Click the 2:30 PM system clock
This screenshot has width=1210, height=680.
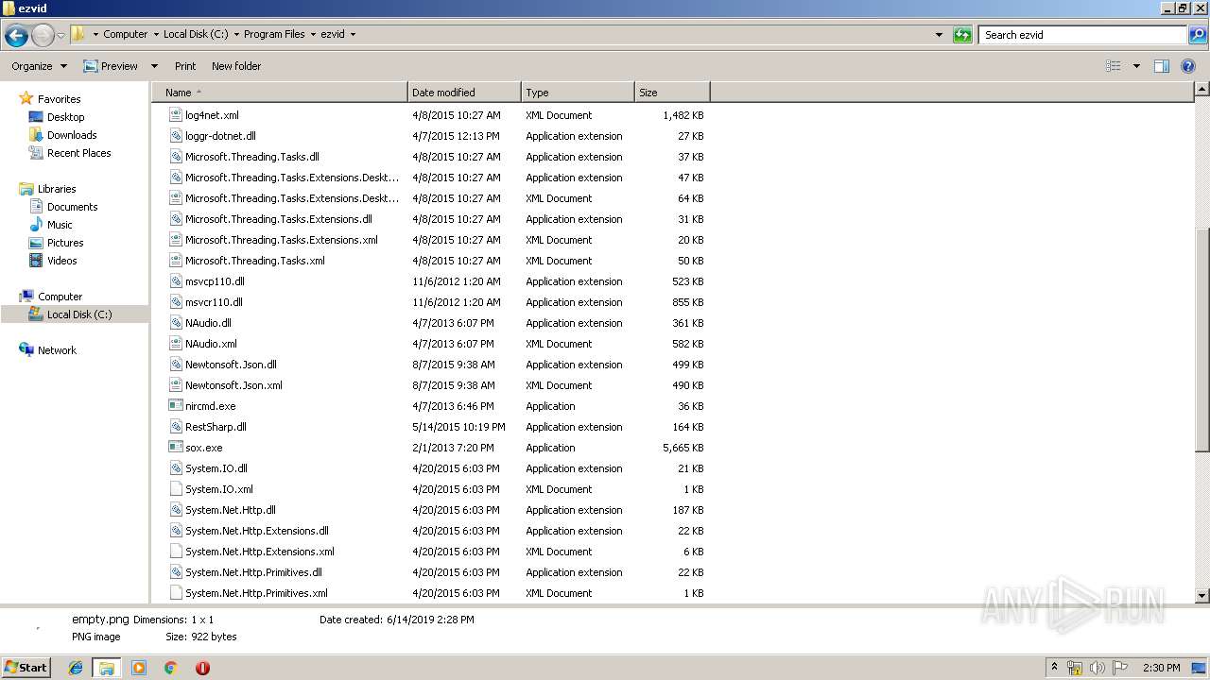1161,668
